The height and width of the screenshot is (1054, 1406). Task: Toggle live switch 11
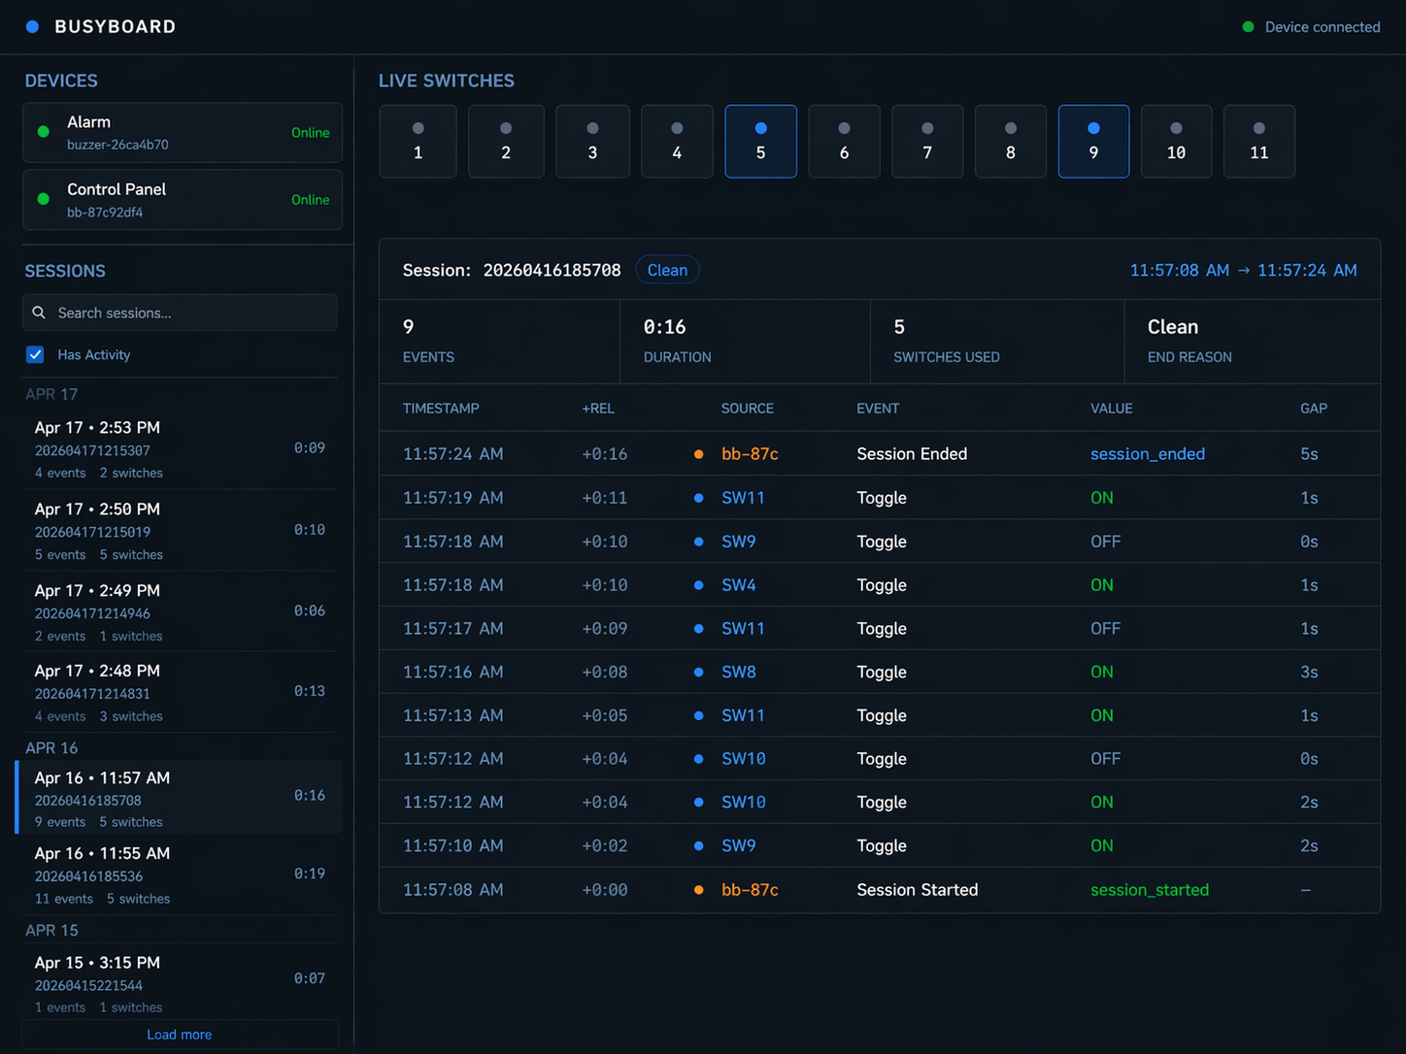click(1259, 142)
